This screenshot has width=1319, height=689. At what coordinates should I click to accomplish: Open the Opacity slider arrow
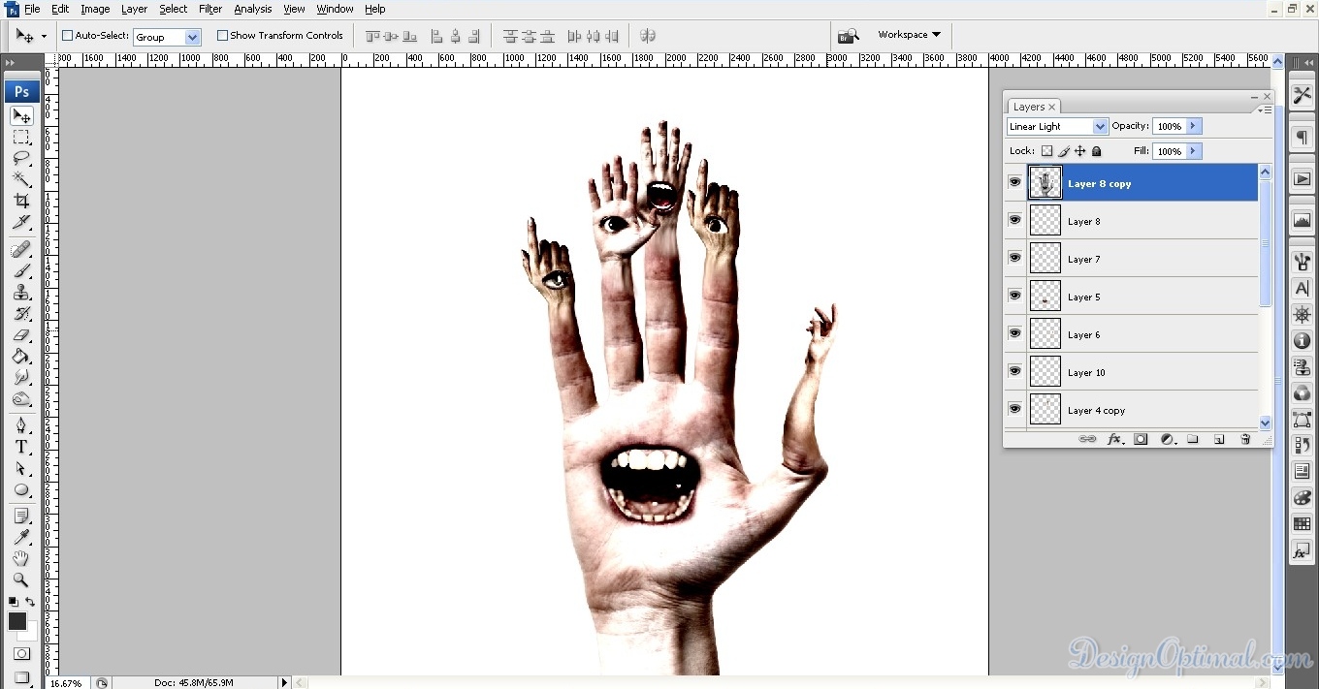(1194, 126)
